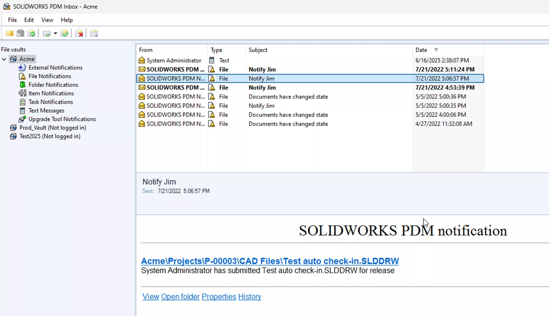The width and height of the screenshot is (549, 316).
Task: Select Test2025 (Not logged in) vault
Action: pos(50,136)
